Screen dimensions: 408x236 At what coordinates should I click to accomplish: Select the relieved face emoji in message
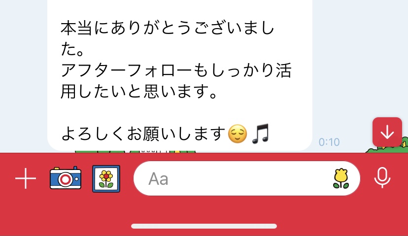(238, 134)
